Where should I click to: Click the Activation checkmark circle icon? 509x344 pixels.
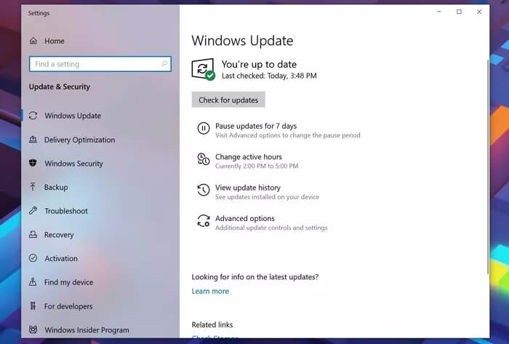[33, 258]
